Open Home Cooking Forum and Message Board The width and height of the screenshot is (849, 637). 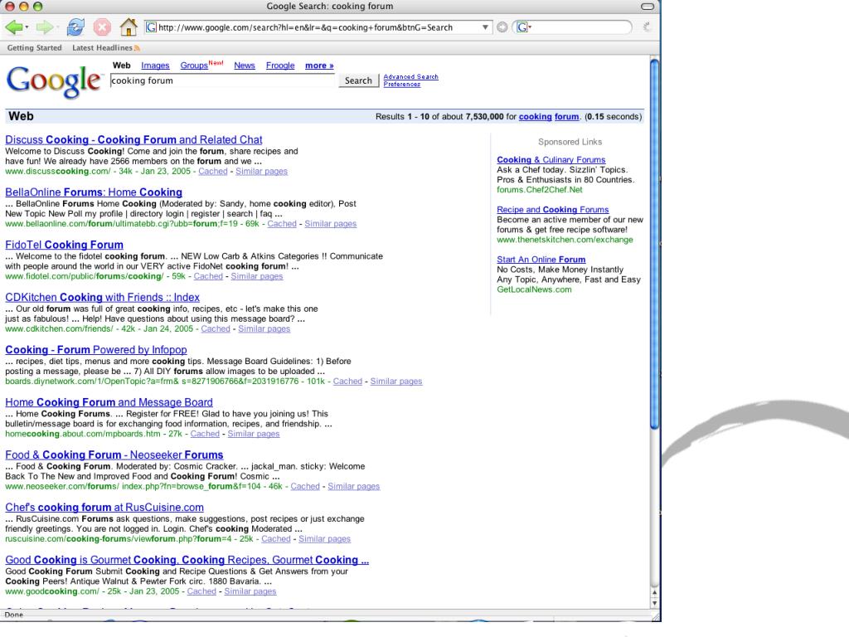click(109, 402)
